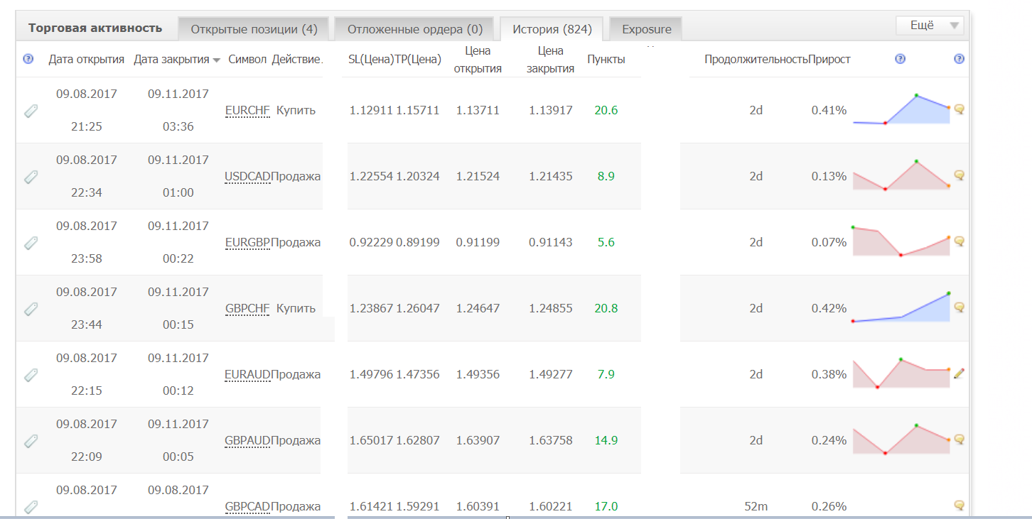Click the 0.38% growth value
Viewport: 1032px width, 519px height.
point(829,375)
